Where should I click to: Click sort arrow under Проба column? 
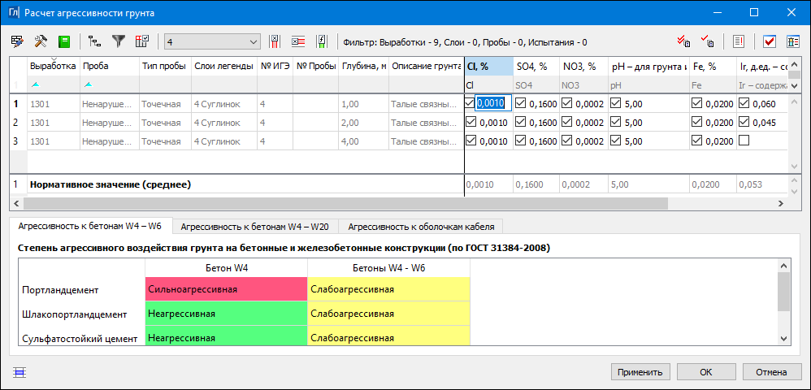[x=88, y=84]
